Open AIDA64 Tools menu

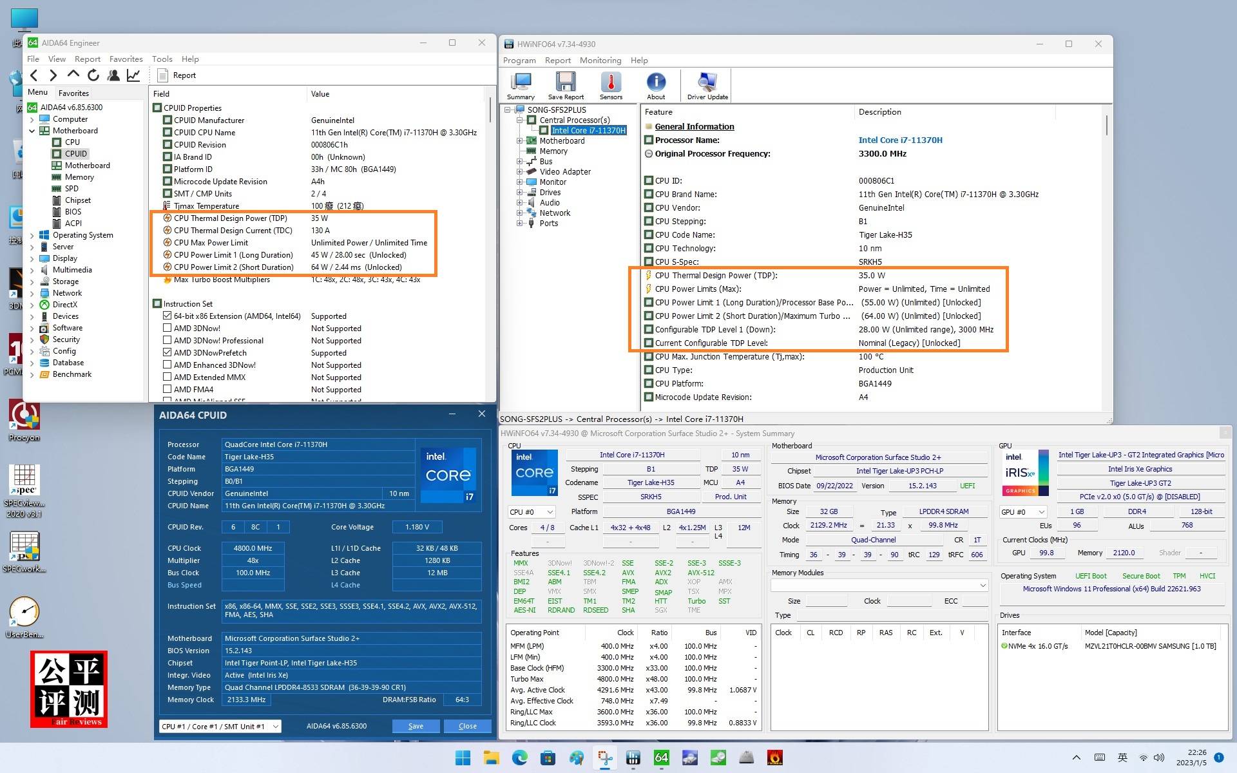pos(162,59)
